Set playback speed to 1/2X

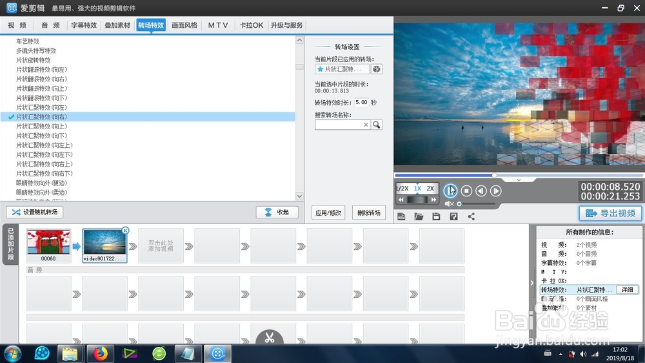[402, 189]
